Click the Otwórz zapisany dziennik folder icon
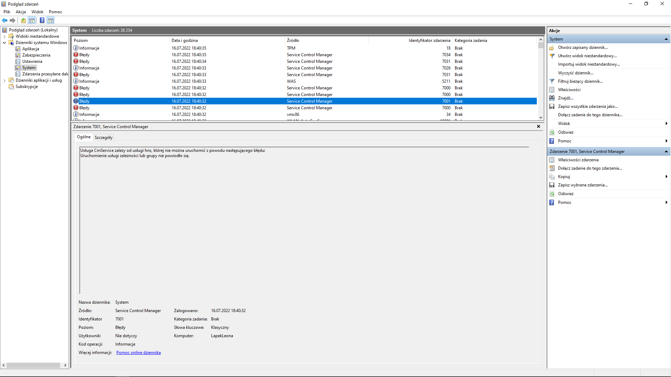The width and height of the screenshot is (671, 377). click(x=552, y=47)
